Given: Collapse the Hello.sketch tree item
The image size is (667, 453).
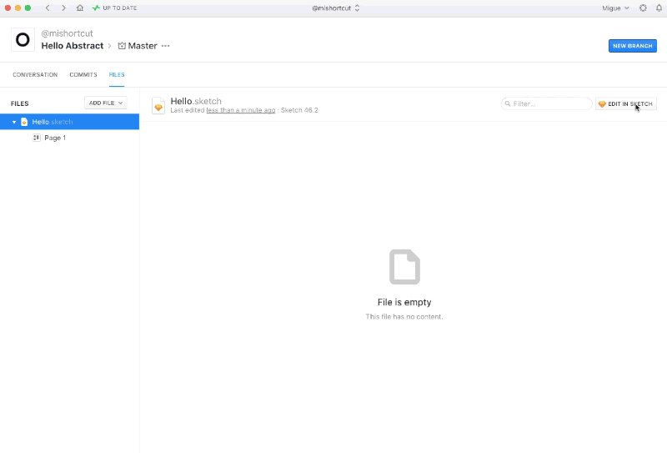Looking at the screenshot, I should (x=14, y=122).
